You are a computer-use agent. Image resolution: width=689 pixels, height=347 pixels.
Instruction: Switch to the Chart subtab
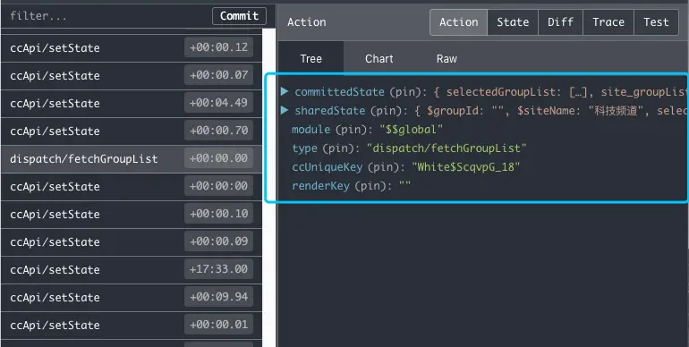[379, 59]
